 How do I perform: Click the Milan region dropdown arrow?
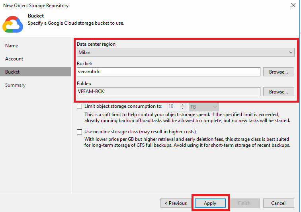[291, 53]
